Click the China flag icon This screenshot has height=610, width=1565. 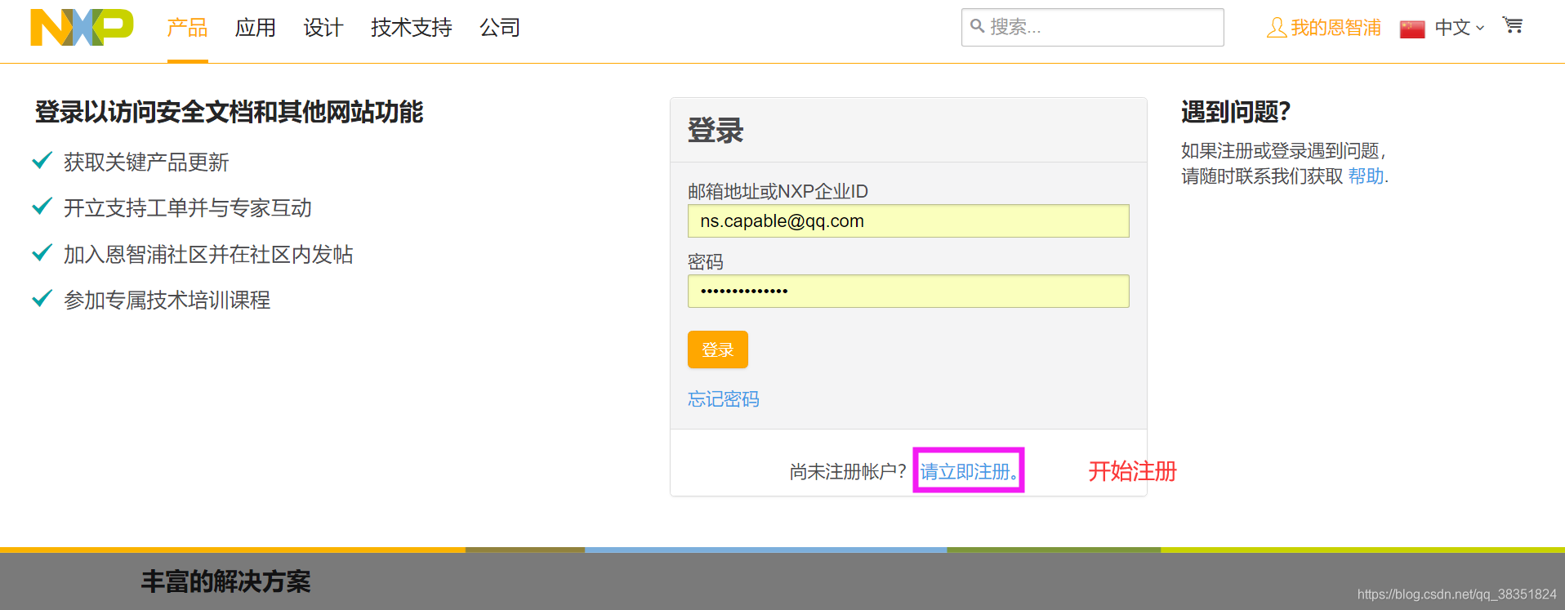pos(1412,29)
